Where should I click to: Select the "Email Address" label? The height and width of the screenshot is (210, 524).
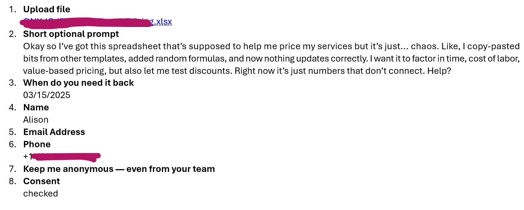tap(54, 132)
